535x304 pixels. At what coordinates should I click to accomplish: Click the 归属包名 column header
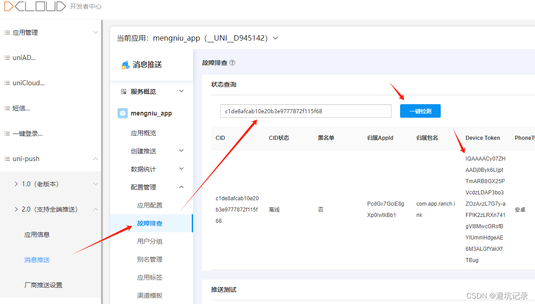(x=427, y=138)
